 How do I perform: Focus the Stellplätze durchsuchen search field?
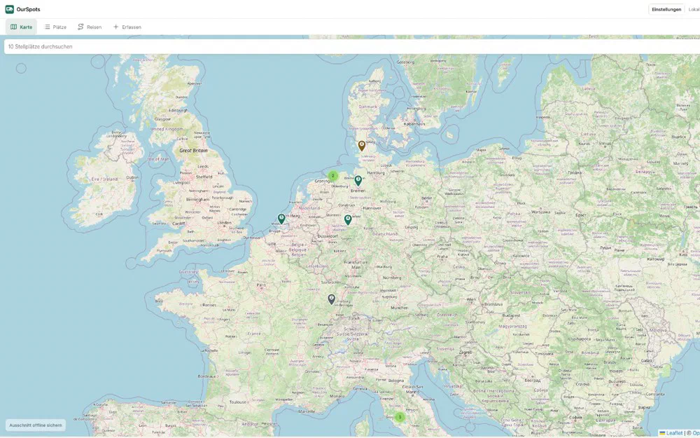pos(352,46)
